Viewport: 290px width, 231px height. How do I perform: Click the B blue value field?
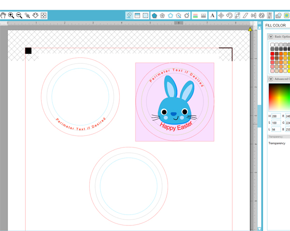[287, 129]
